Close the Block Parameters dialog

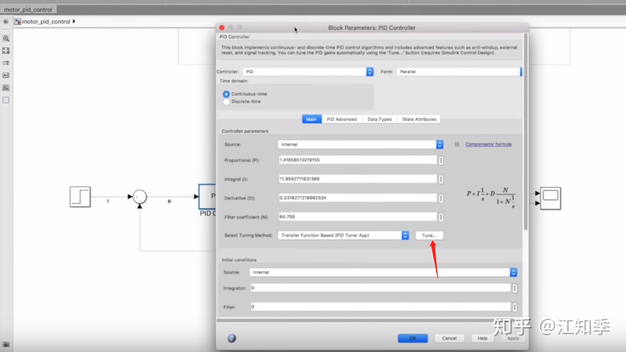point(222,28)
